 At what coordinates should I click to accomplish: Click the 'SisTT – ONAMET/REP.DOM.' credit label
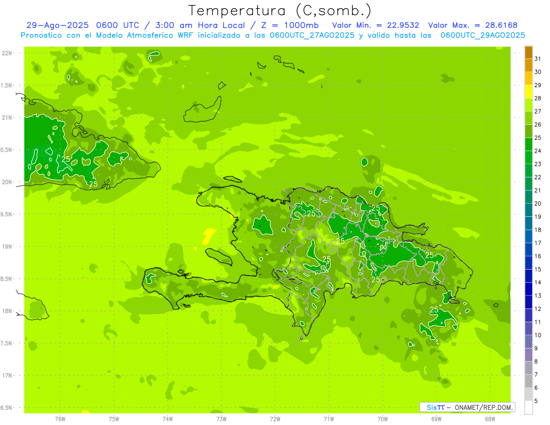click(467, 407)
